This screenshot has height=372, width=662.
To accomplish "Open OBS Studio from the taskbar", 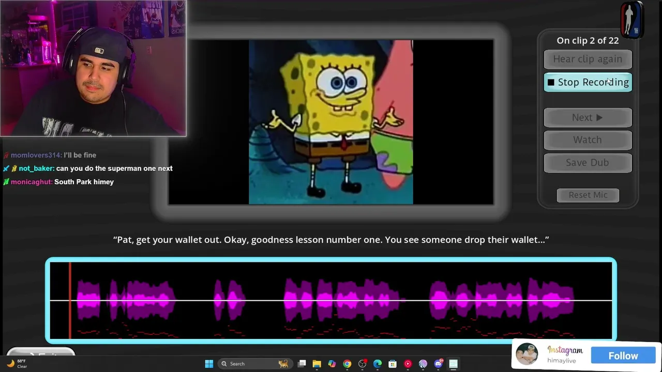I will [x=363, y=364].
